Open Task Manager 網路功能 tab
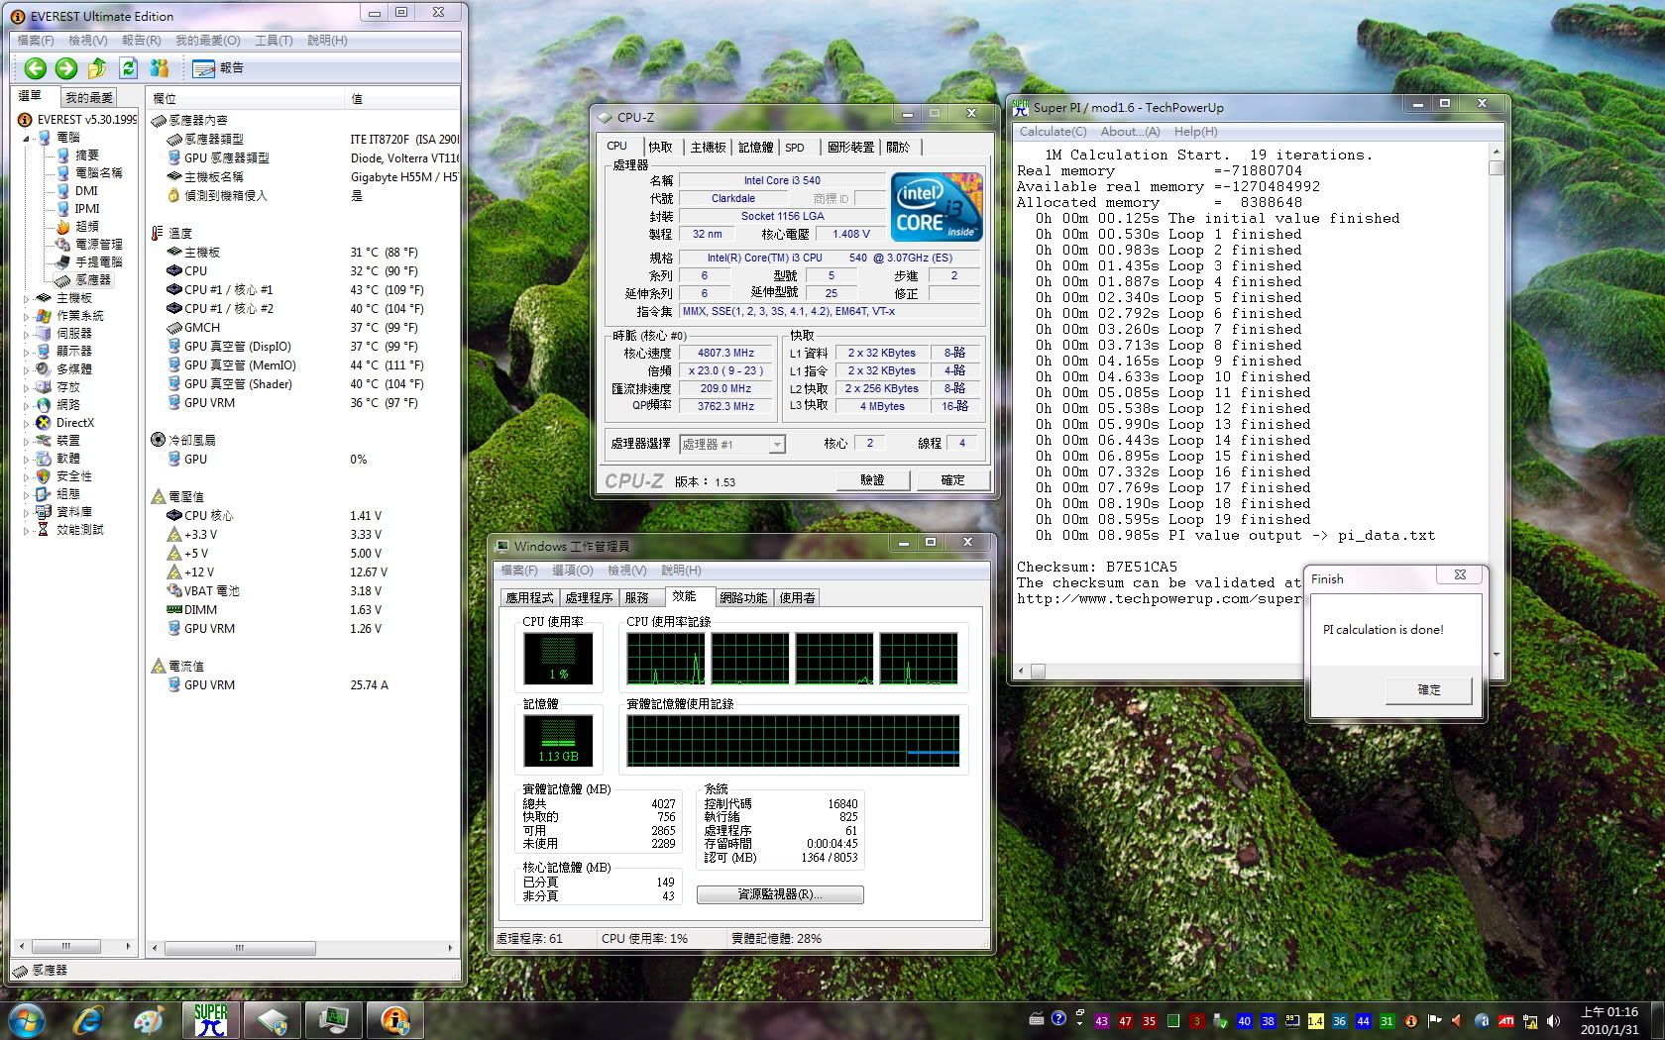Viewport: 1665px width, 1040px height. [x=743, y=598]
